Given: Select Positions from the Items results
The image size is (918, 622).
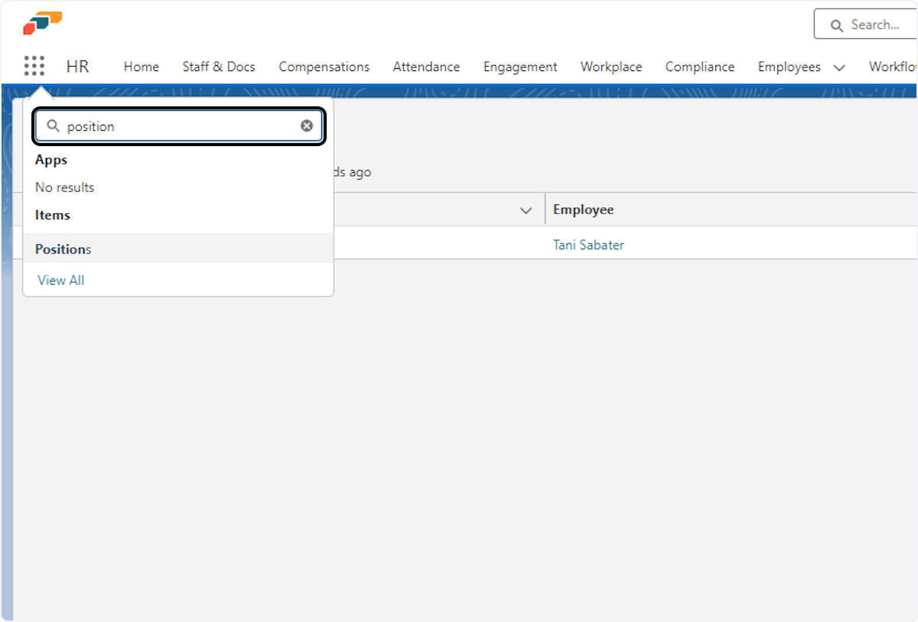Looking at the screenshot, I should 63,249.
